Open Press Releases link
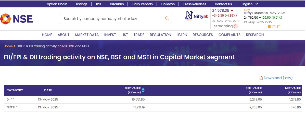Screen dimensions: 306x113 195,4
